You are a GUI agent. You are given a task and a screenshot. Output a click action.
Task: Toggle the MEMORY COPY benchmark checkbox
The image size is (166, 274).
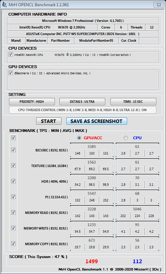point(13,243)
